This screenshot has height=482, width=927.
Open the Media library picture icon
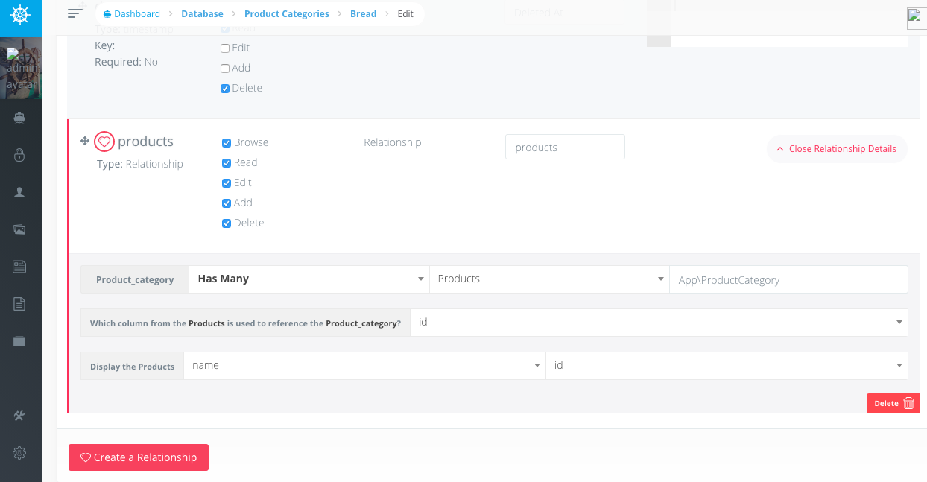pyautogui.click(x=20, y=229)
